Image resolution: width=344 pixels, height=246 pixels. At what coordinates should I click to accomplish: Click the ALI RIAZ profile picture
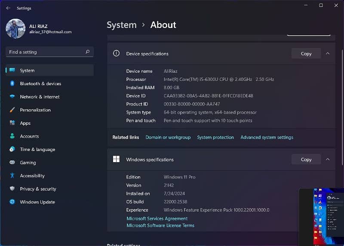point(15,28)
